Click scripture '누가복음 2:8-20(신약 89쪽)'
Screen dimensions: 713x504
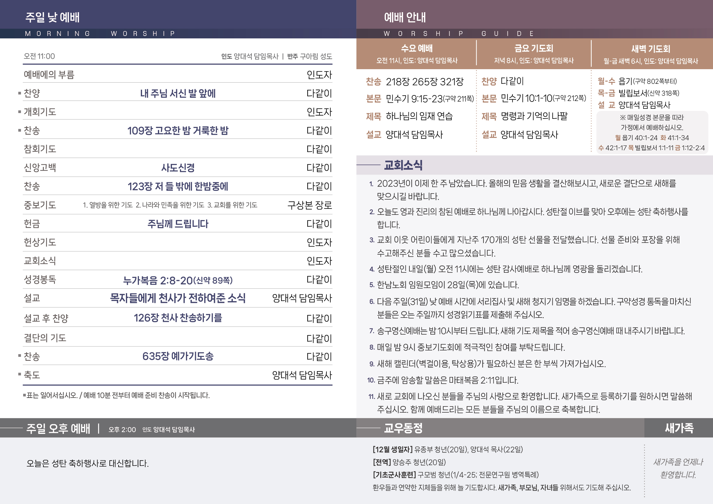178,280
